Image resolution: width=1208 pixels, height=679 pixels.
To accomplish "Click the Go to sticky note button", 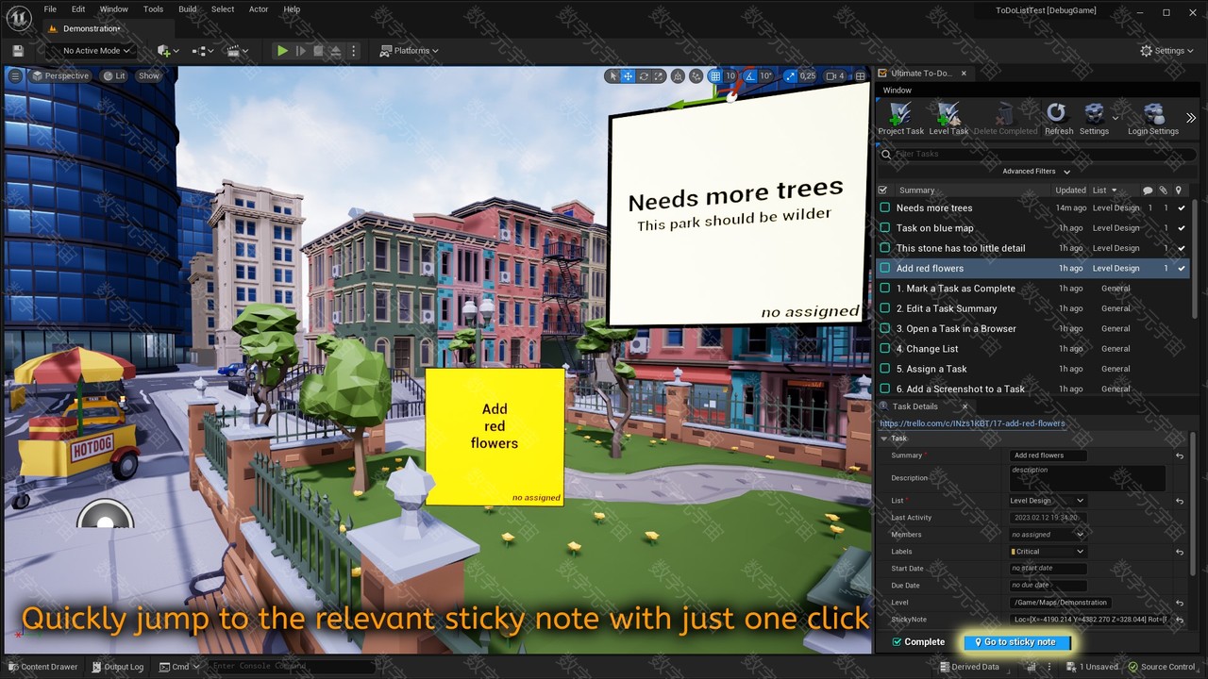I will (1017, 642).
